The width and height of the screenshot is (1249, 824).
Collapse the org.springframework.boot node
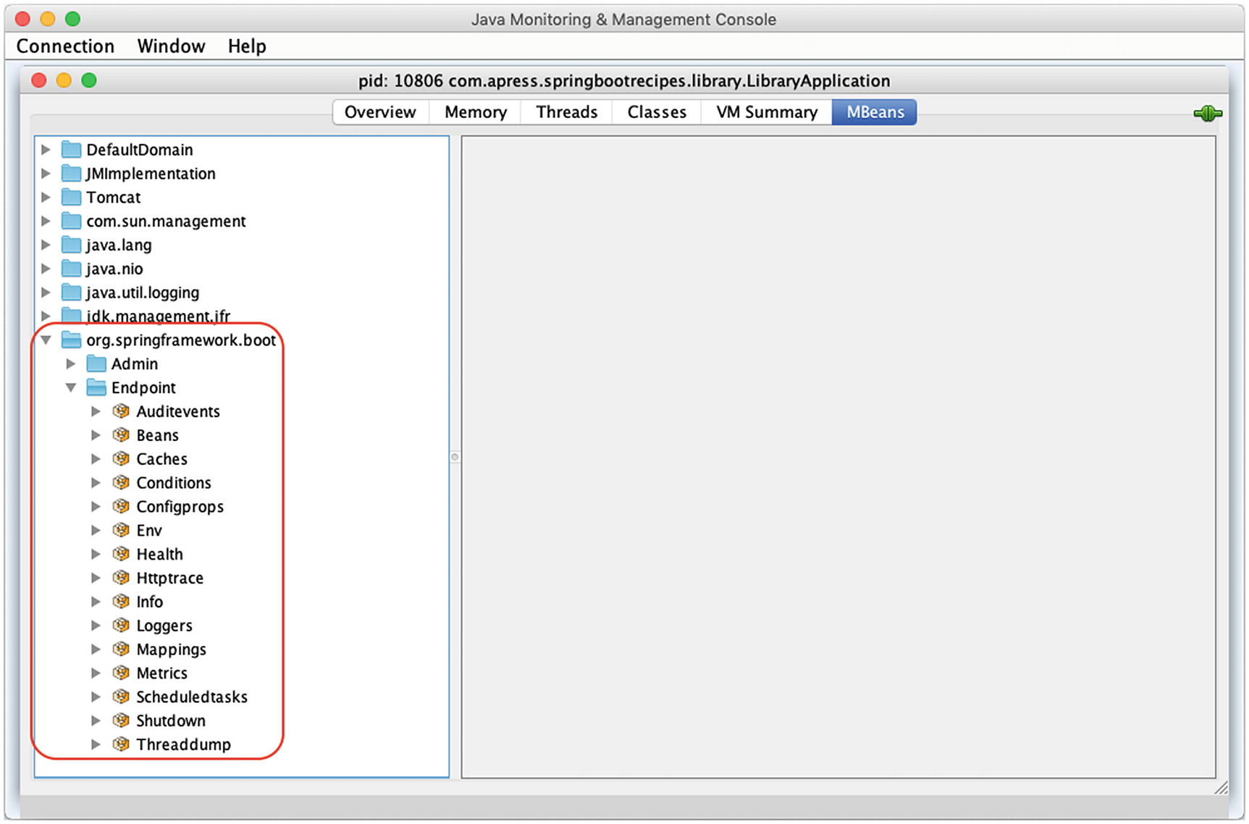tap(46, 340)
